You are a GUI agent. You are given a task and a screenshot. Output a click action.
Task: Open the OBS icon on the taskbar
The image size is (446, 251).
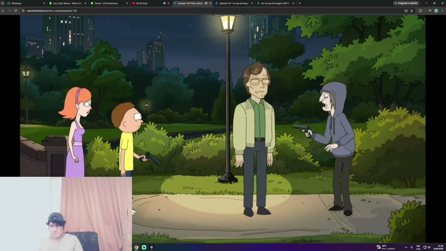coord(152,247)
